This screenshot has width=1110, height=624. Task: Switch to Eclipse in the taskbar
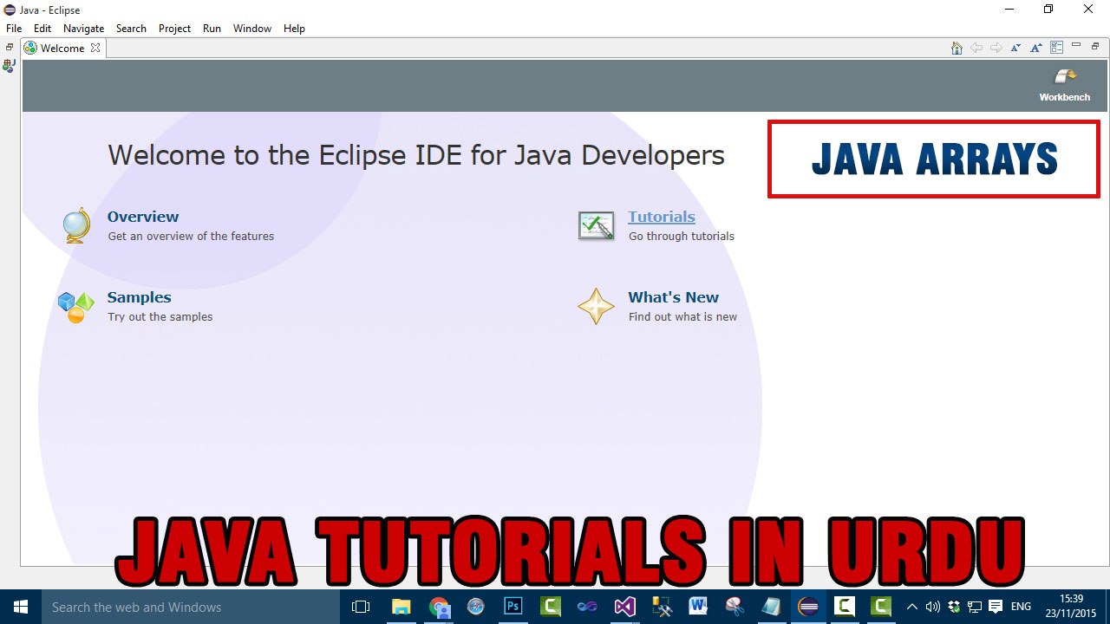pos(808,607)
